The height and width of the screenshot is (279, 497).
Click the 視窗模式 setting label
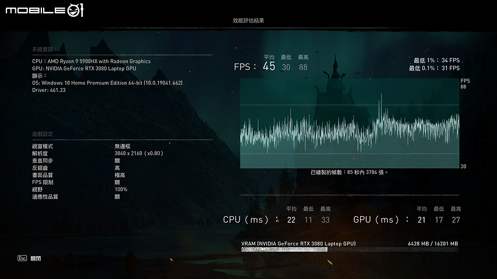(43, 146)
